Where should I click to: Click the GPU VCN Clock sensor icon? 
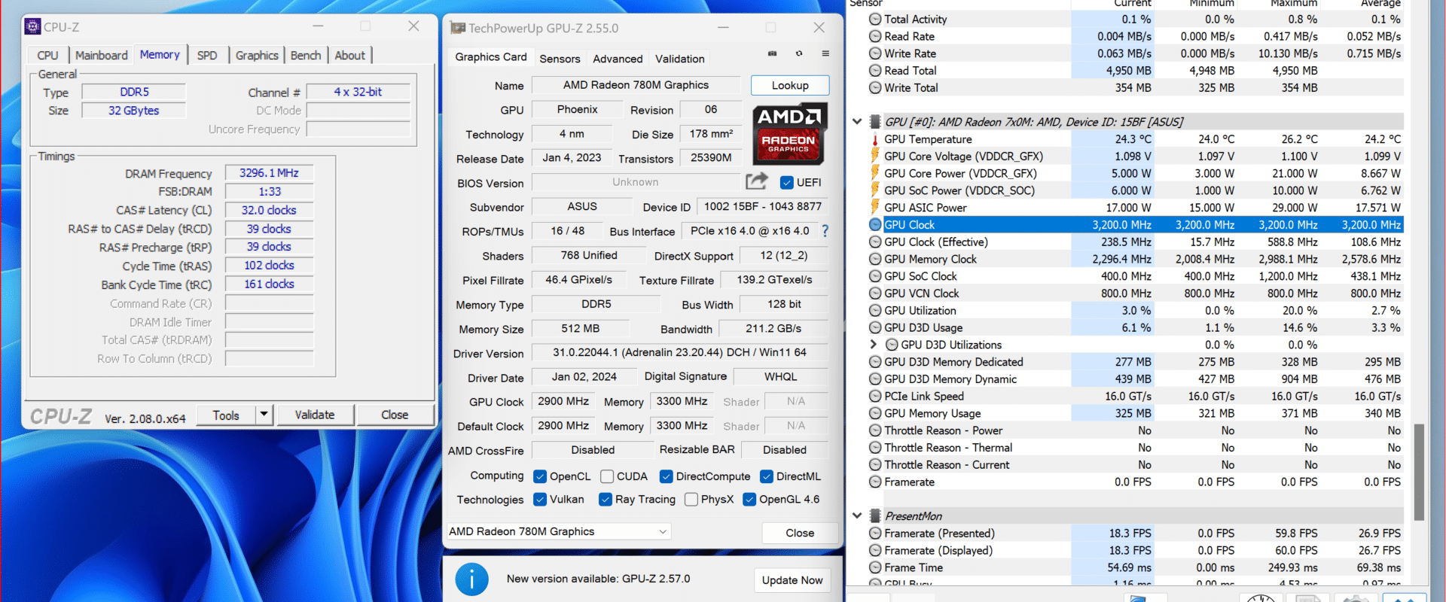click(875, 293)
